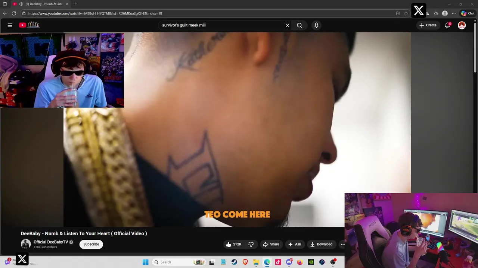This screenshot has width=478, height=268.
Task: Open the Ask AI button
Action: pyautogui.click(x=295, y=244)
